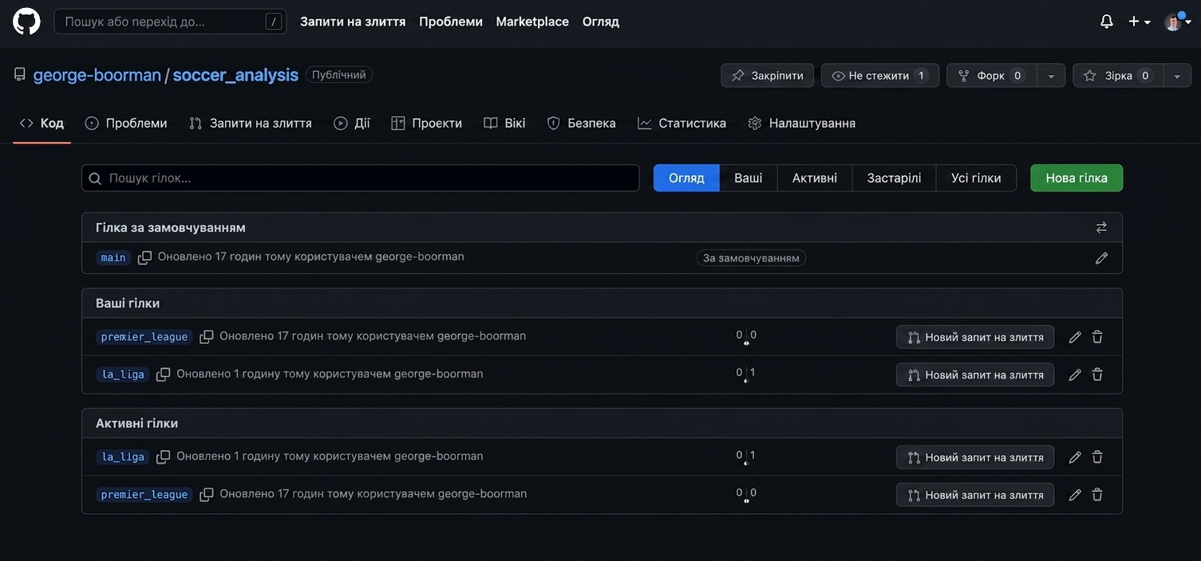Delete premier_league in Ваші гілки
Screen dimensions: 1201x561
pyautogui.click(x=1097, y=337)
